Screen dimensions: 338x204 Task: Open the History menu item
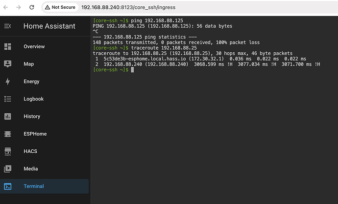click(45, 116)
